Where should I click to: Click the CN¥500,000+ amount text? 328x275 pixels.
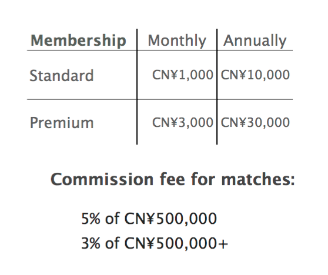click(x=176, y=243)
